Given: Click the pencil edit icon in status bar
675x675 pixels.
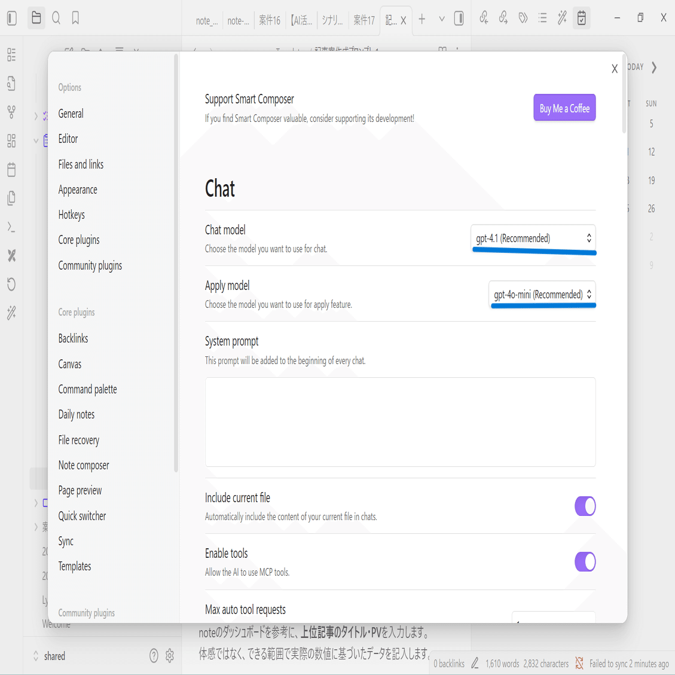Looking at the screenshot, I should [475, 664].
